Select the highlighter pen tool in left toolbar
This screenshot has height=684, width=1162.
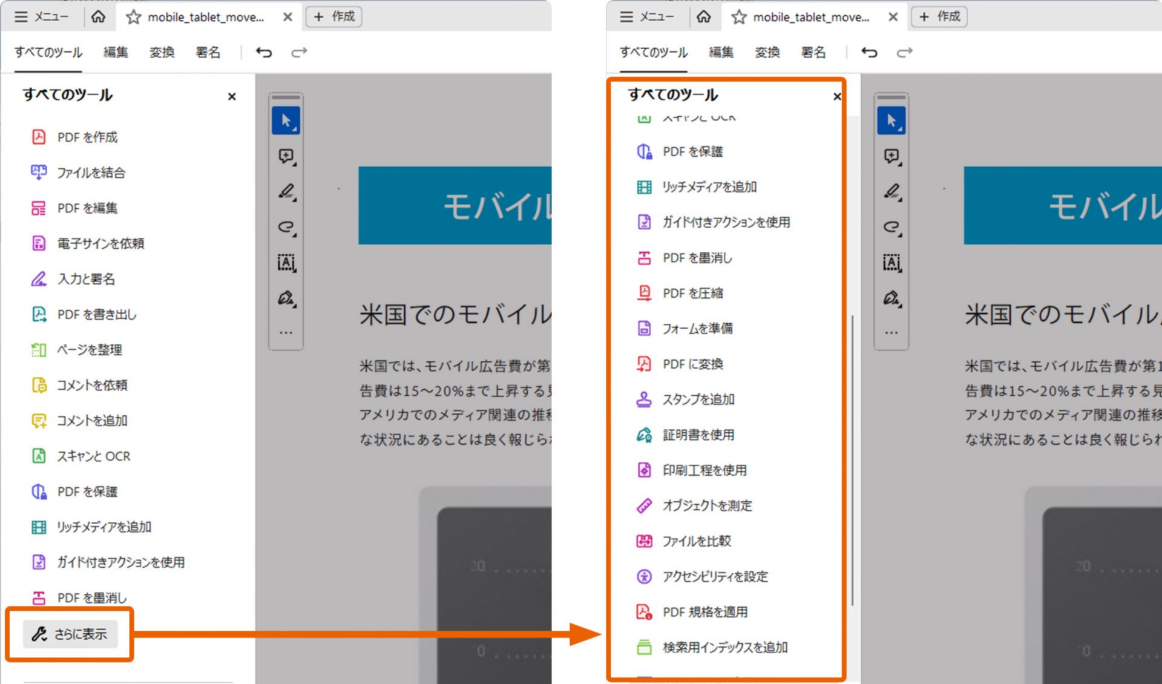(x=286, y=192)
